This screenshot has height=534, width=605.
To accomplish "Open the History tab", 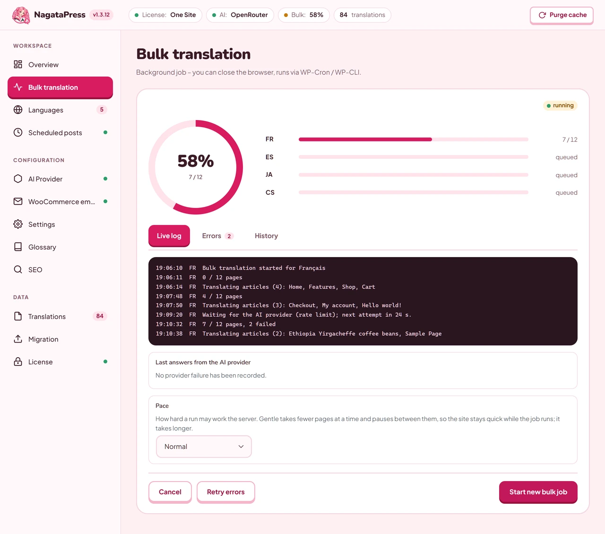I will (266, 236).
